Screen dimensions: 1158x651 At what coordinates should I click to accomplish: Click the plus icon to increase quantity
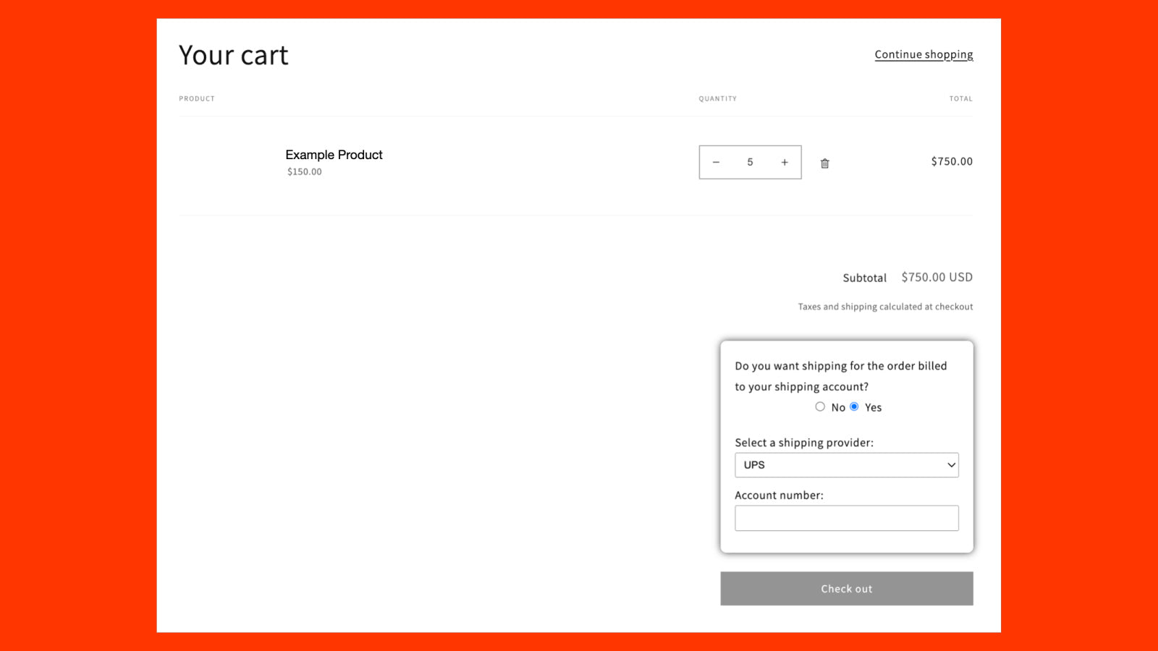(784, 162)
